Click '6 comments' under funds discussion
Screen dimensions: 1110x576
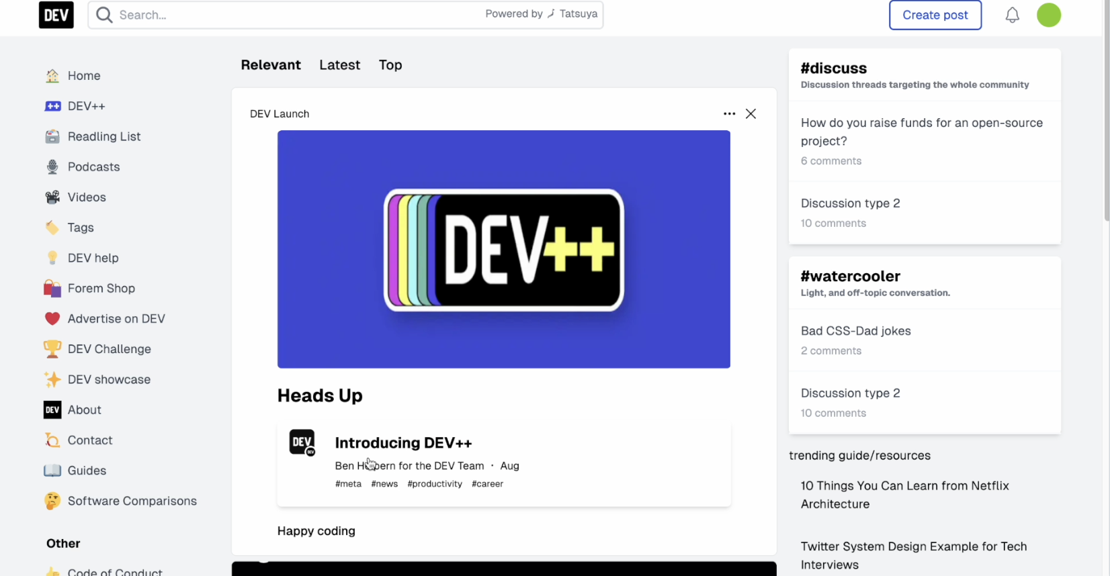coord(831,161)
